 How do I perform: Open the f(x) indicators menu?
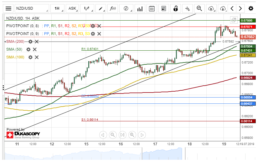click(x=113, y=8)
